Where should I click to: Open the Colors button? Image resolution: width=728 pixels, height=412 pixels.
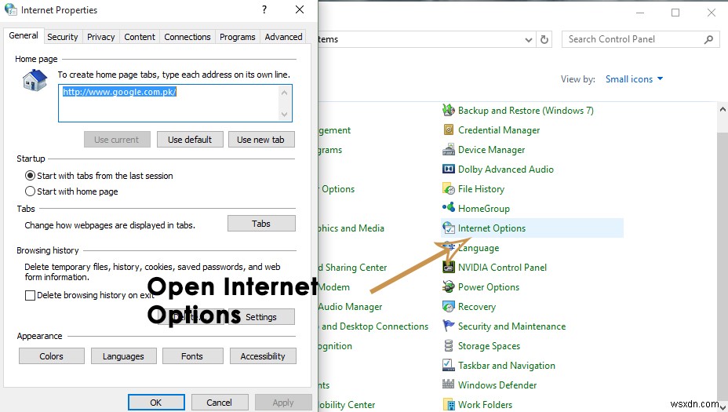pos(52,356)
